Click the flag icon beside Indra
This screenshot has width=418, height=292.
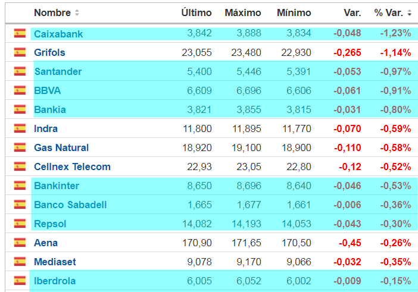click(x=20, y=128)
